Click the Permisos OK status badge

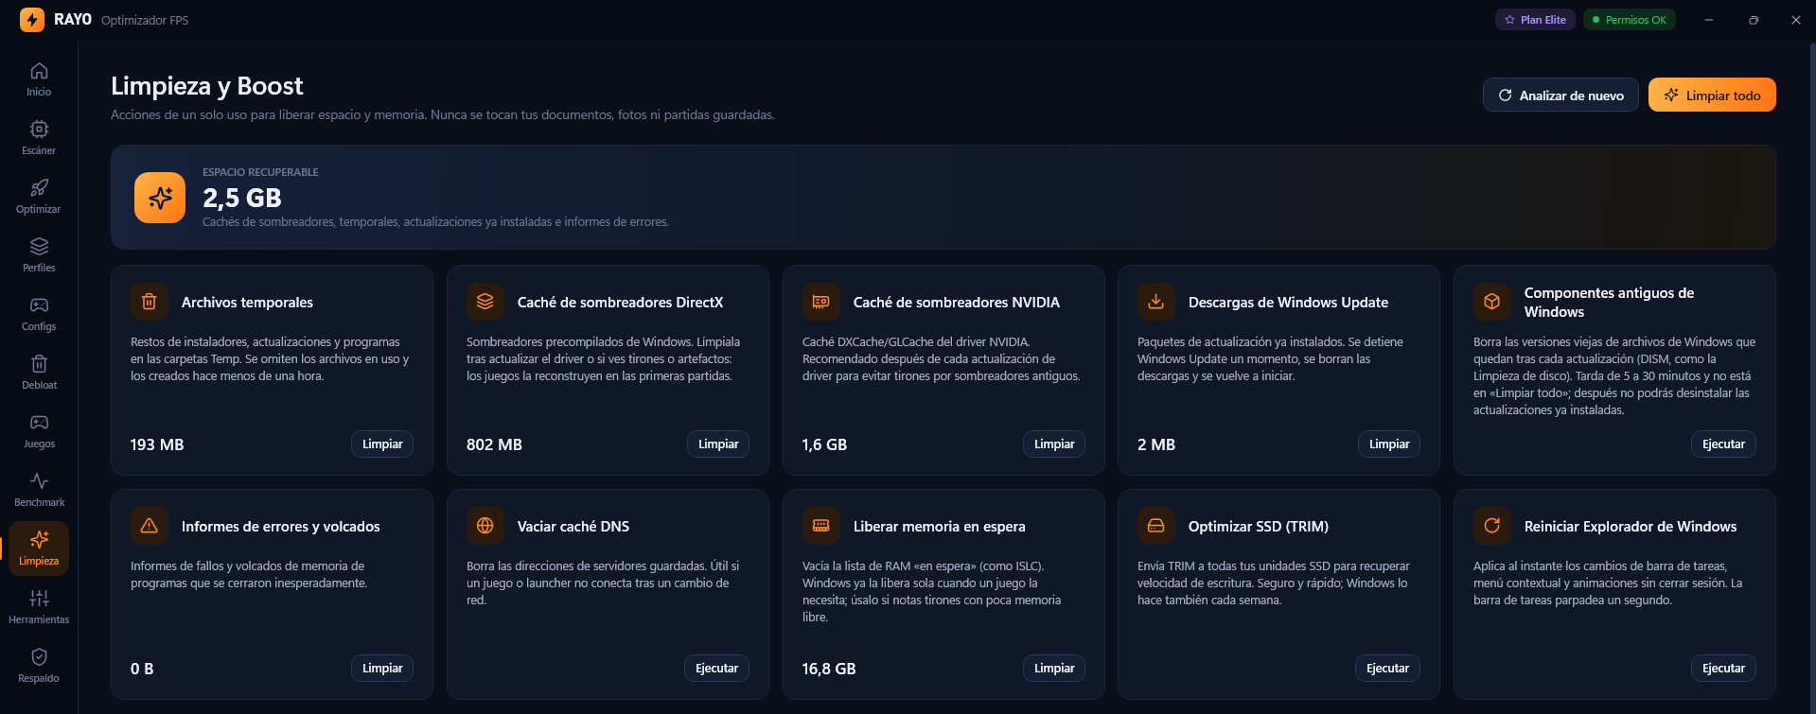tap(1629, 20)
